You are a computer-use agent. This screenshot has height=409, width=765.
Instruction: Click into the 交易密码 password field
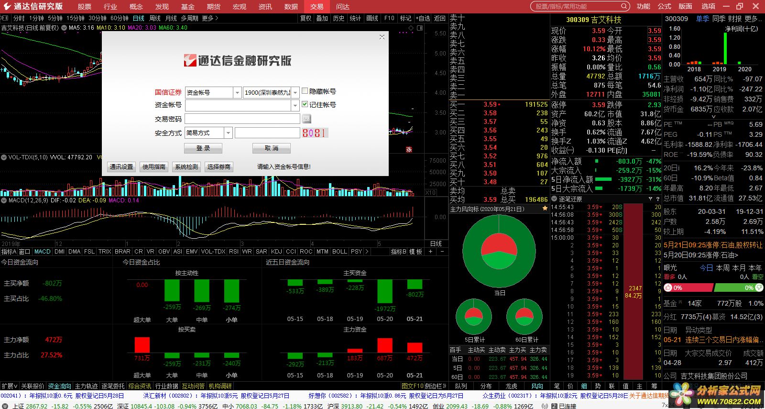pyautogui.click(x=242, y=119)
